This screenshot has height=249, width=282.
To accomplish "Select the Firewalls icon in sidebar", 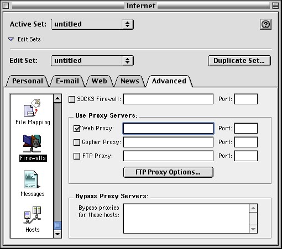I will [x=33, y=148].
